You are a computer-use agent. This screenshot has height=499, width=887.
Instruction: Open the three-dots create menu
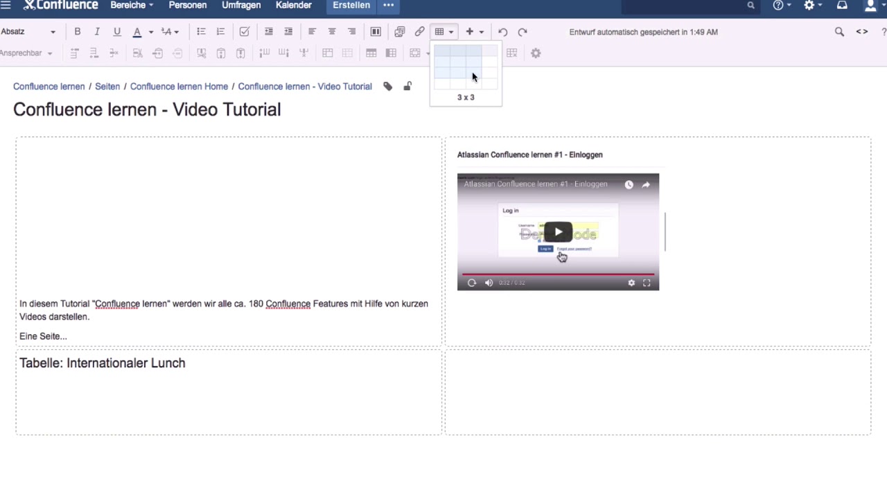pyautogui.click(x=389, y=5)
